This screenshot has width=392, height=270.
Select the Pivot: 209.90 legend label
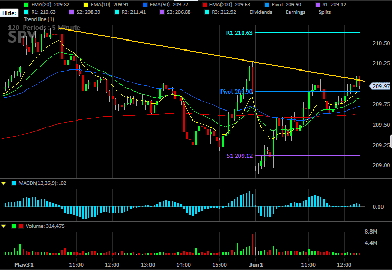coord(286,5)
